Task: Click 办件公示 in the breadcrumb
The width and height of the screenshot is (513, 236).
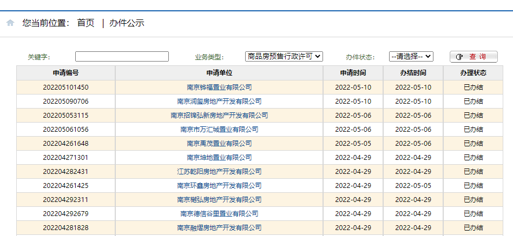Action: (127, 23)
